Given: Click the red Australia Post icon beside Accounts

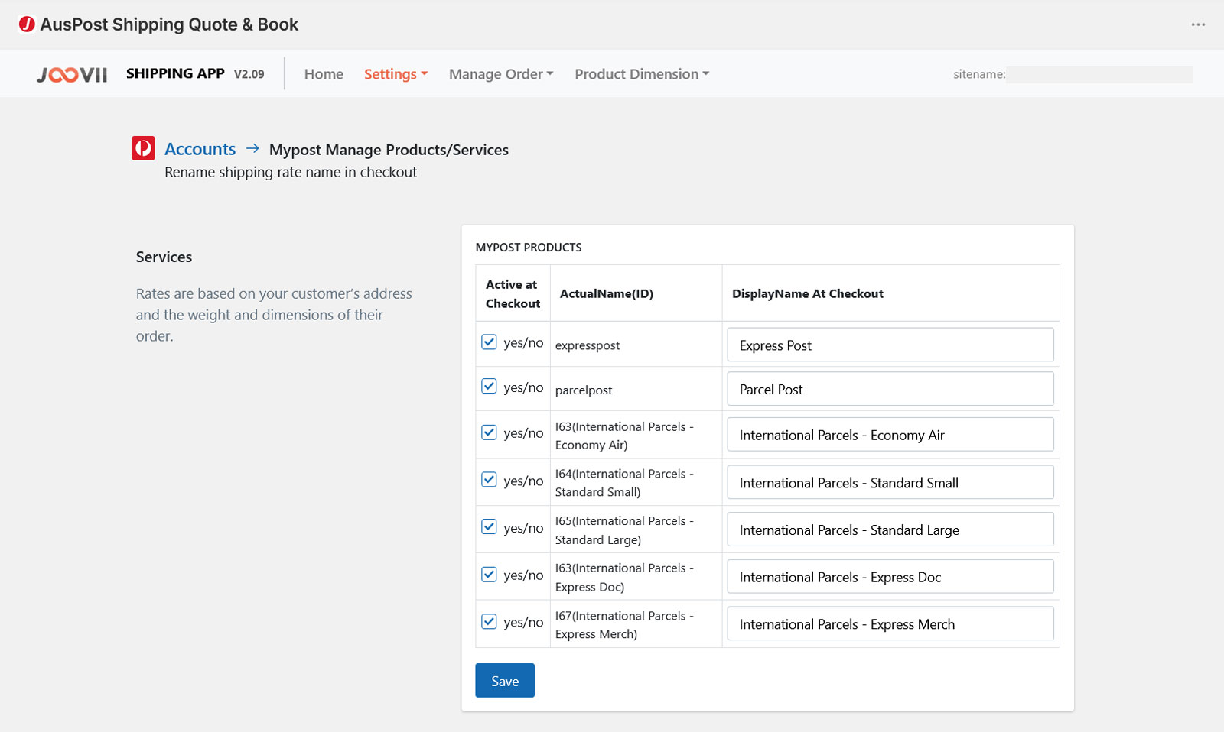Looking at the screenshot, I should (x=143, y=148).
